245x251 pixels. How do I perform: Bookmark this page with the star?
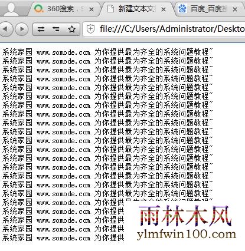click(x=71, y=29)
